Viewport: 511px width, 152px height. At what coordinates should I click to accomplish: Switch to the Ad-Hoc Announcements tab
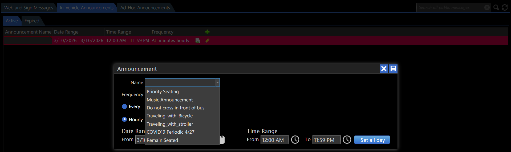(x=145, y=8)
